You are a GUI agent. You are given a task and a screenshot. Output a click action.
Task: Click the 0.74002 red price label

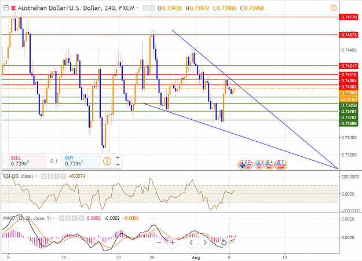tap(349, 87)
